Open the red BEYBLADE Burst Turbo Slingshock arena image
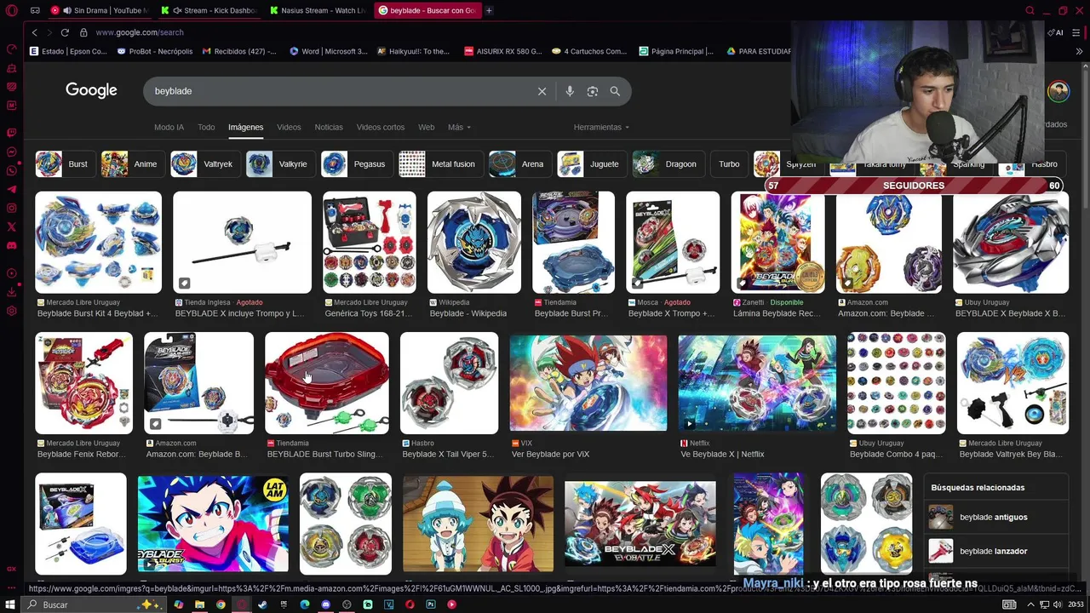The width and height of the screenshot is (1090, 613). (x=327, y=383)
